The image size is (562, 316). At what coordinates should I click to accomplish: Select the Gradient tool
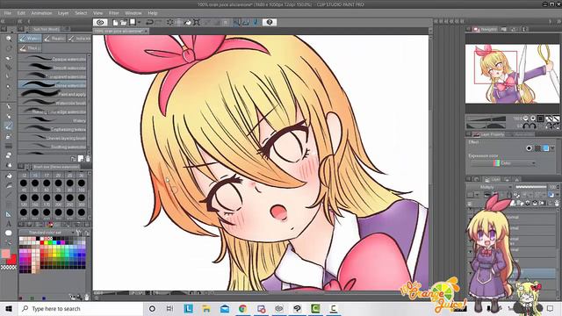point(9,185)
